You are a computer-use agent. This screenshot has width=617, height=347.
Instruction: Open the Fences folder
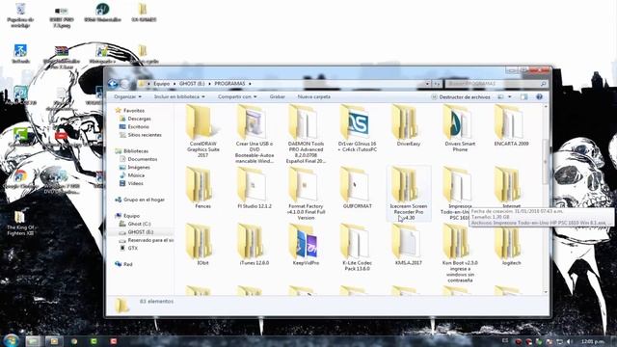pyautogui.click(x=202, y=188)
